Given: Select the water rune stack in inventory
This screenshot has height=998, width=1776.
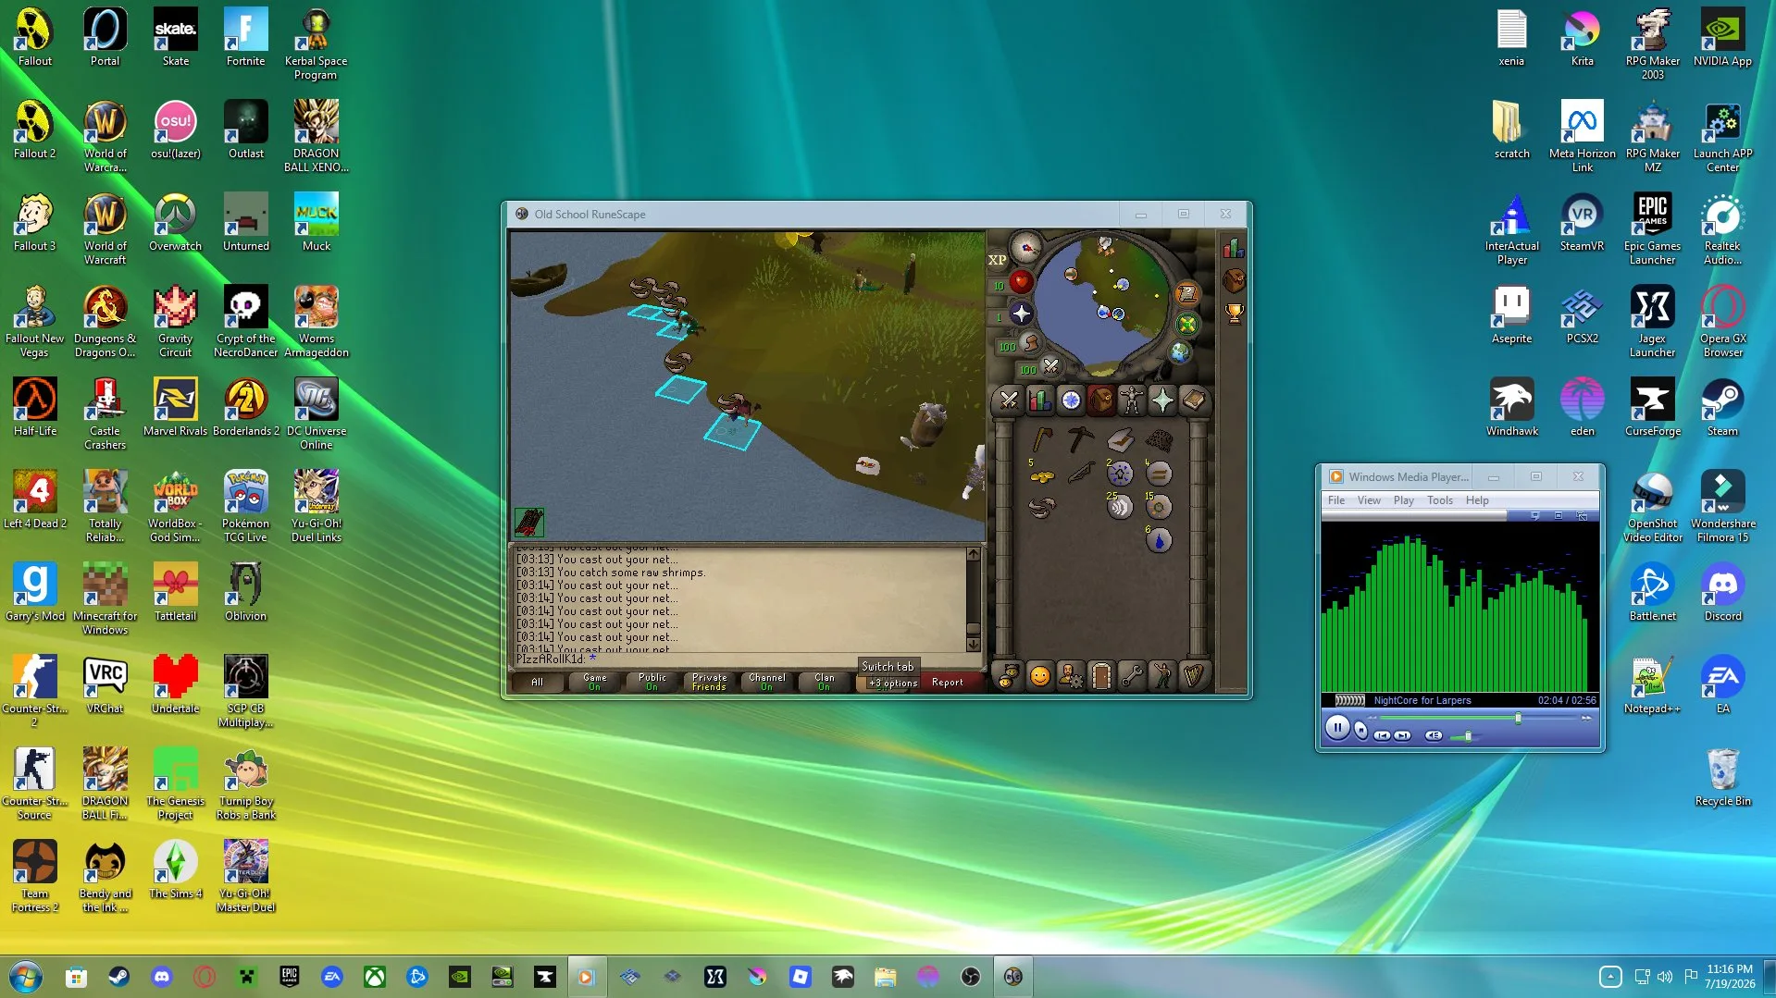Looking at the screenshot, I should pos(1159,540).
